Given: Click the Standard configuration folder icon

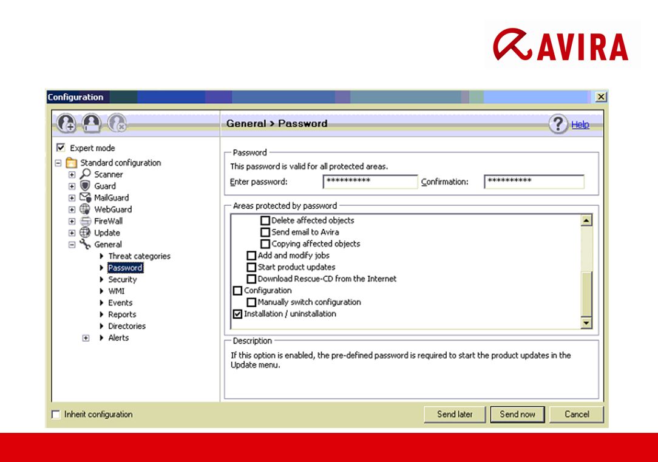Looking at the screenshot, I should (x=72, y=162).
